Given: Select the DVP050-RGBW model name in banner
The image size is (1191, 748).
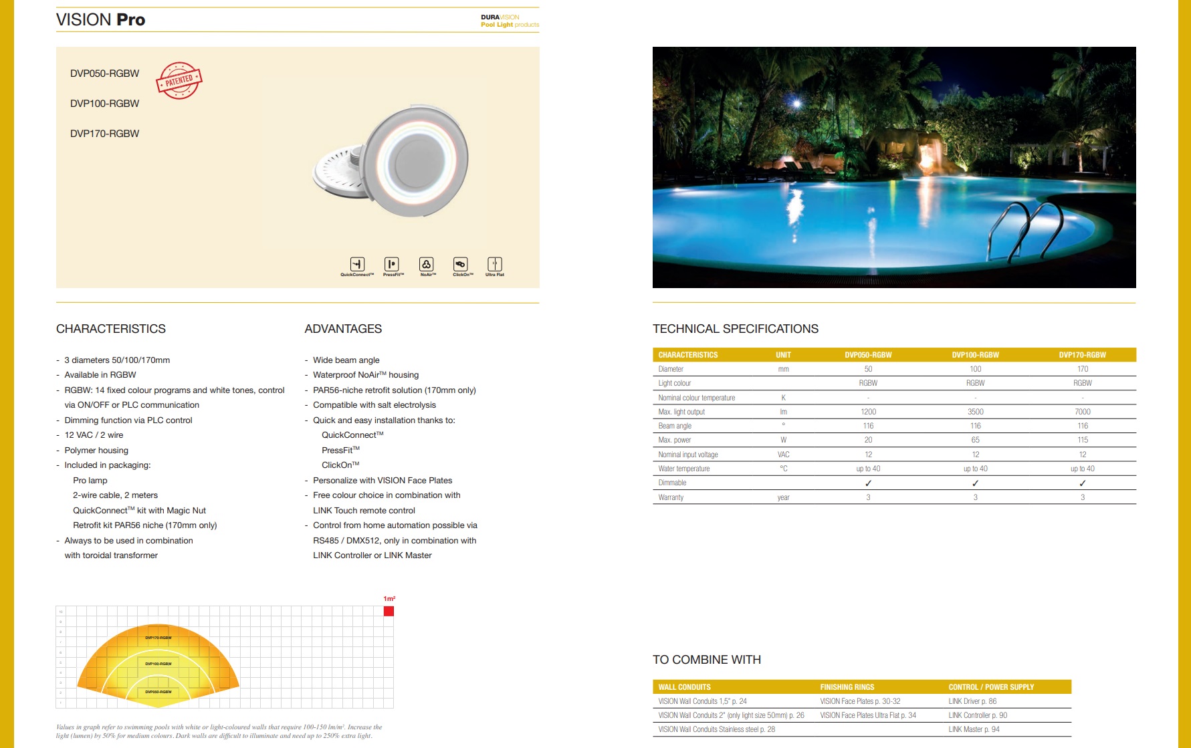Looking at the screenshot, I should click(x=105, y=74).
